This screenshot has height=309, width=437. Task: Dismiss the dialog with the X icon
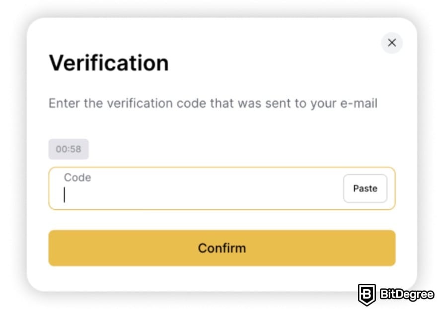point(392,43)
